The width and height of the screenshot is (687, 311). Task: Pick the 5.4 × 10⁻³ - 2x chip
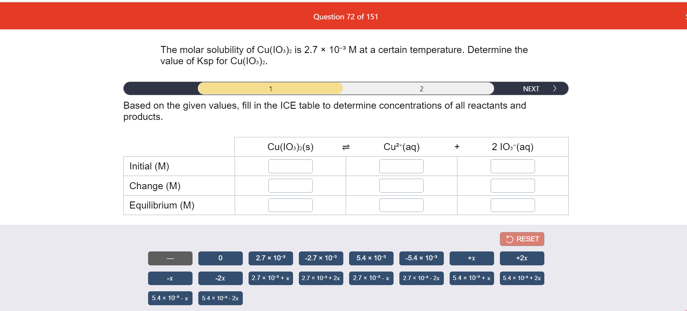click(x=220, y=298)
